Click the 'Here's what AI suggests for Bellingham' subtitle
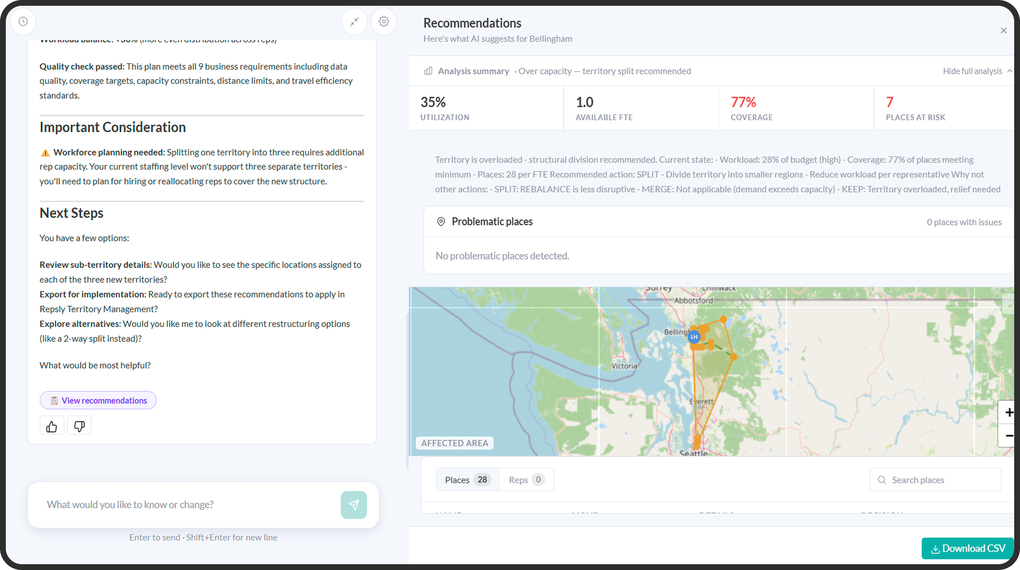The width and height of the screenshot is (1020, 570). point(497,38)
